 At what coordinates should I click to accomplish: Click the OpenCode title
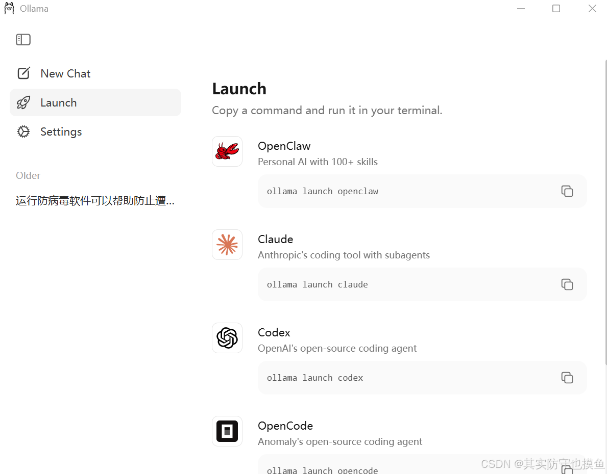click(285, 426)
